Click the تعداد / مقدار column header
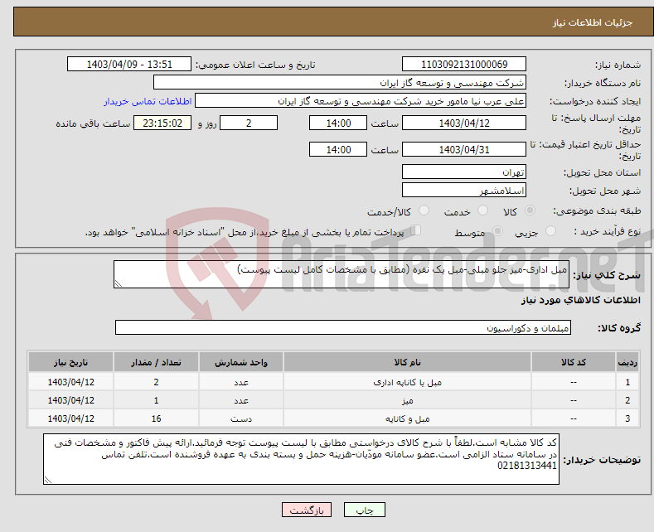 click(x=156, y=362)
